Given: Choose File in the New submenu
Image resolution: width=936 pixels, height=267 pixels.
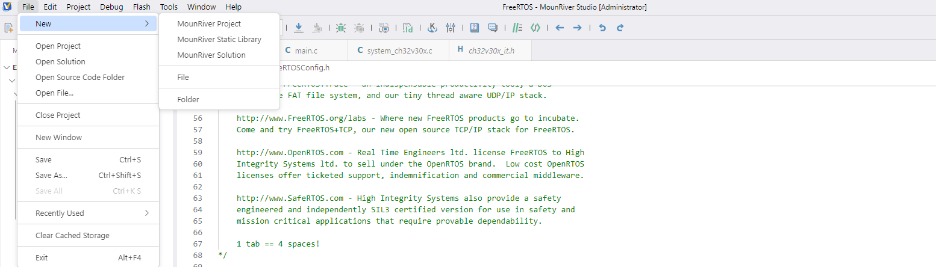Looking at the screenshot, I should [x=219, y=77].
